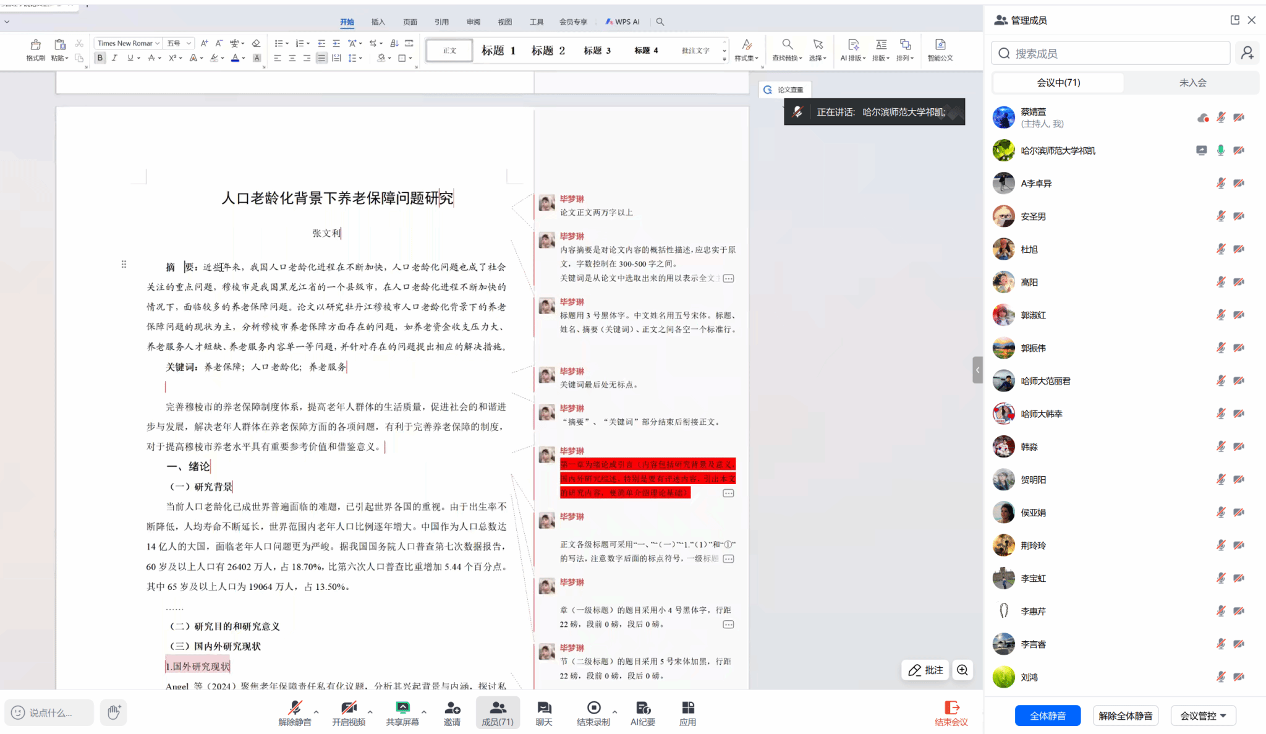Image resolution: width=1266 pixels, height=734 pixels.
Task: Unmute the microphone in the meeting toolbar
Action: click(295, 708)
